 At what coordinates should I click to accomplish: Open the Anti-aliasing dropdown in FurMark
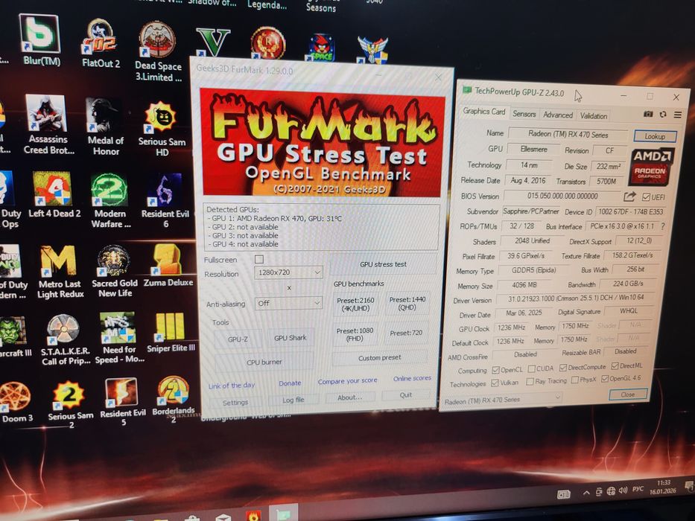[x=288, y=304]
